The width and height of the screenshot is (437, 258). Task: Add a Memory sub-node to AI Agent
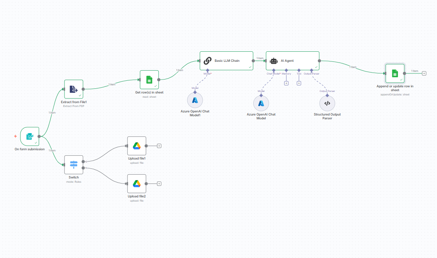pos(286,83)
